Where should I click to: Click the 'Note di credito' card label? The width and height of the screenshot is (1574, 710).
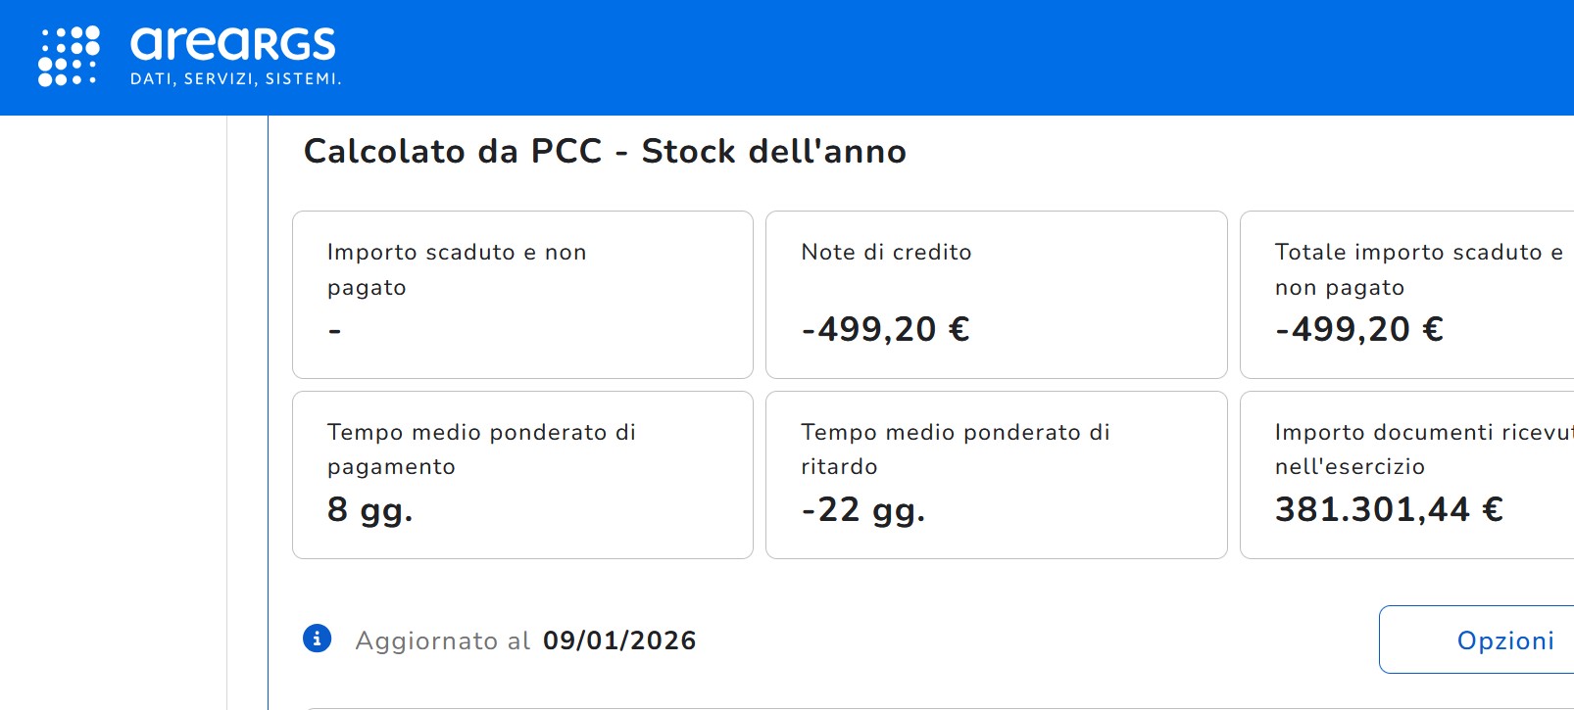point(886,253)
